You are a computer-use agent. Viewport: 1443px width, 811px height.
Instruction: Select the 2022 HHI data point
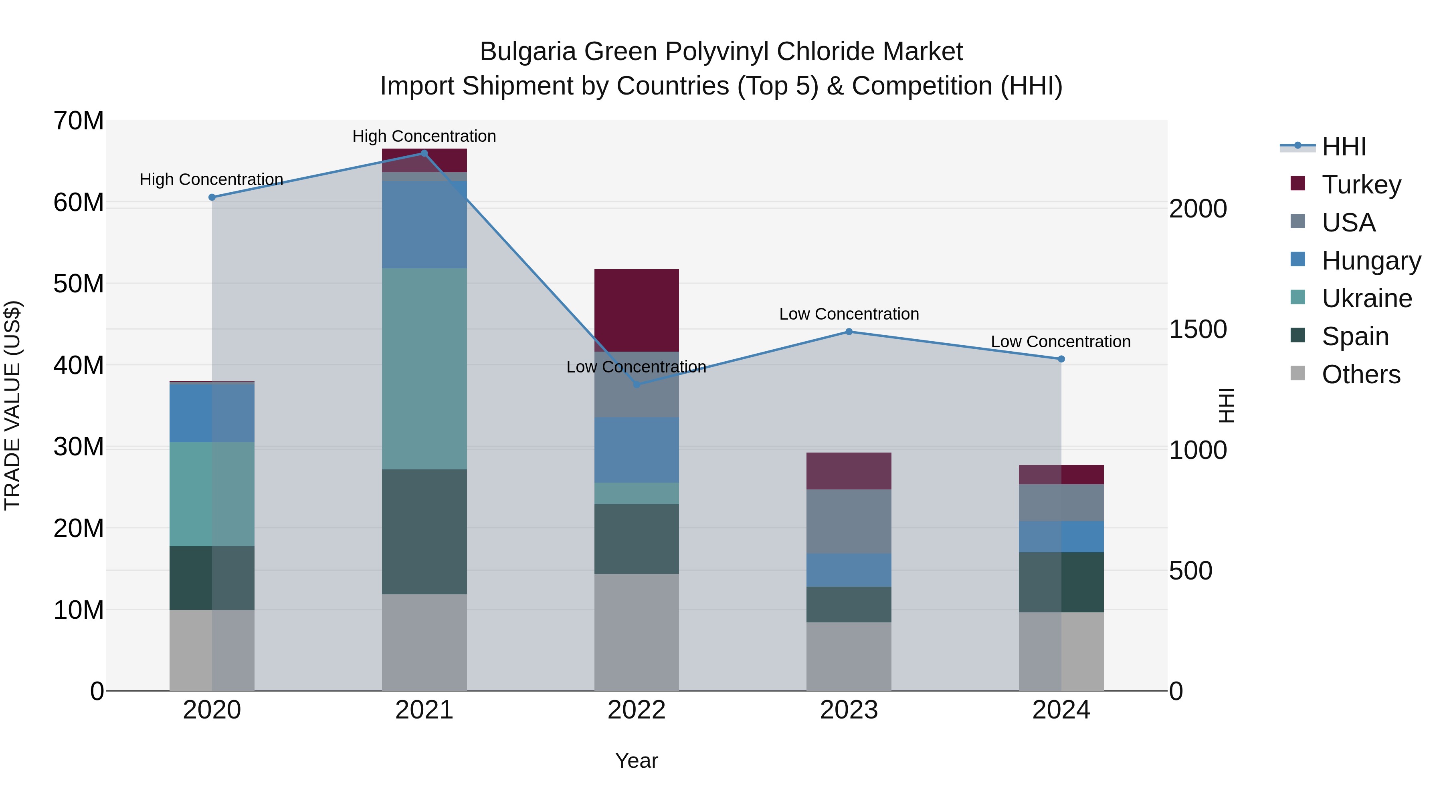(x=637, y=384)
